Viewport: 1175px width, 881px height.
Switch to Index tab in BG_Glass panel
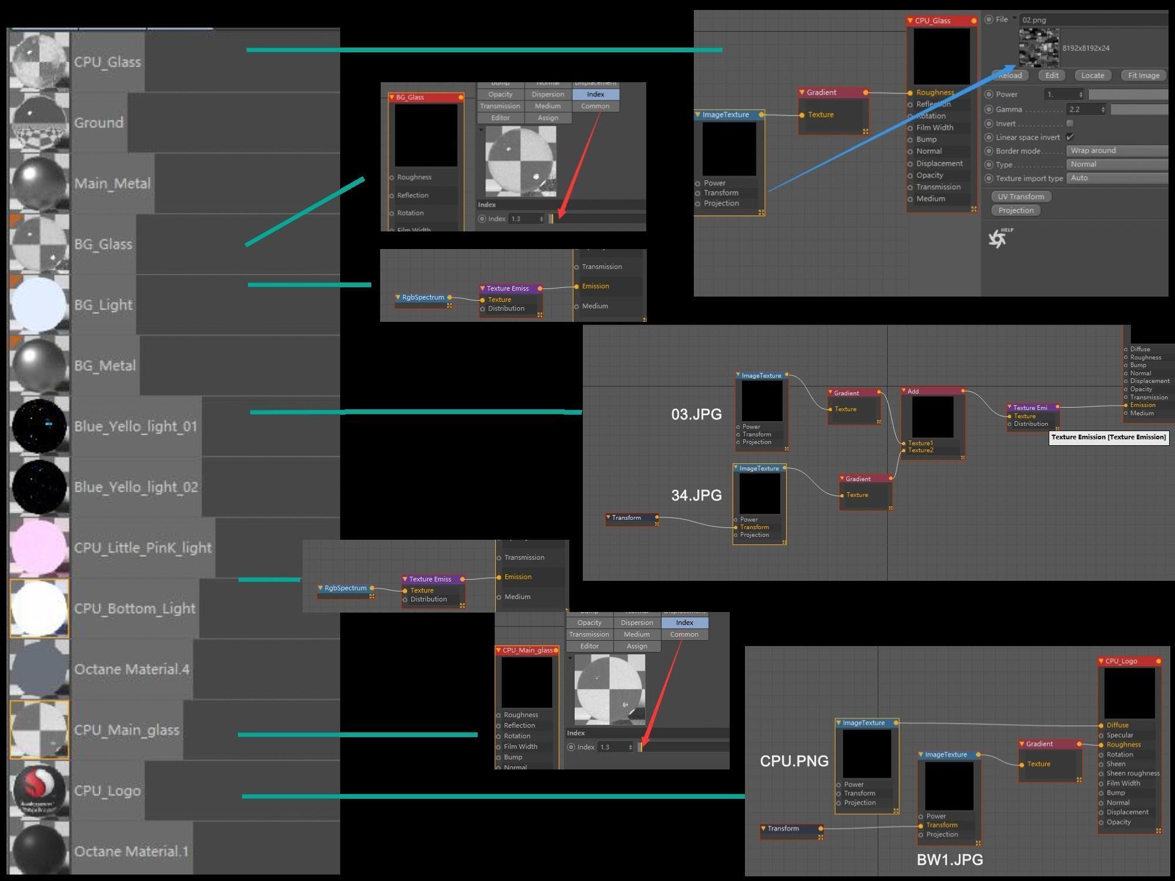(595, 95)
